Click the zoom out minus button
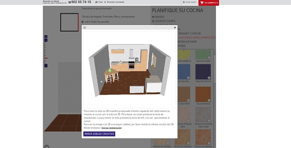This screenshot has width=291, height=148. point(46,66)
